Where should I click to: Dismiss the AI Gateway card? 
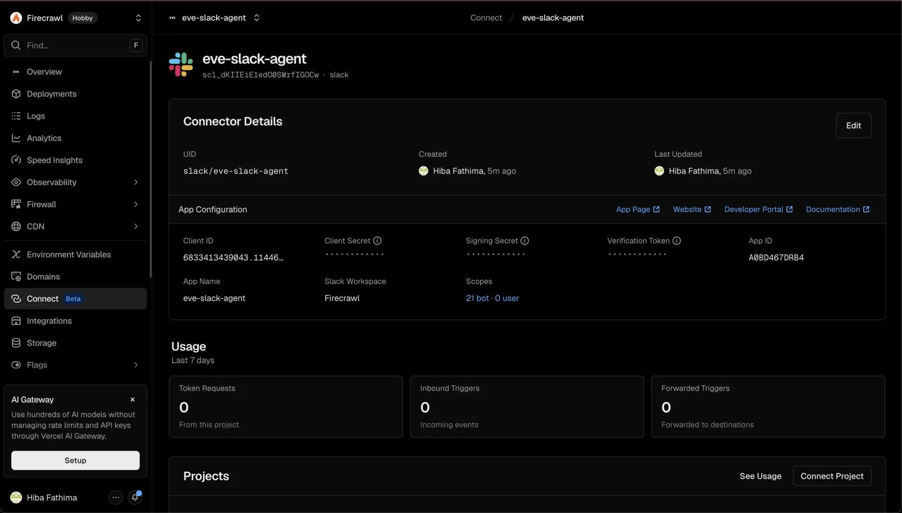click(x=132, y=400)
